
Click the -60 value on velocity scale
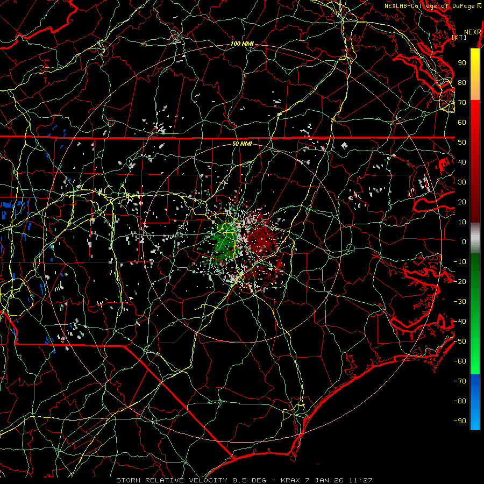(460, 361)
